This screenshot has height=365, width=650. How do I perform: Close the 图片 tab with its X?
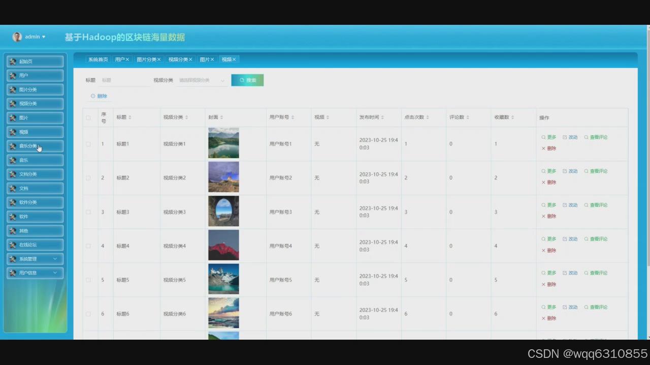212,59
